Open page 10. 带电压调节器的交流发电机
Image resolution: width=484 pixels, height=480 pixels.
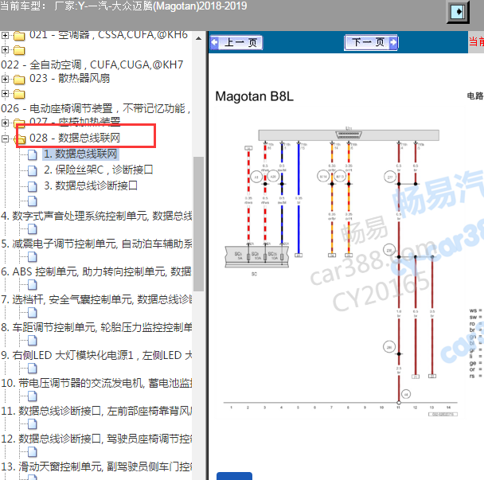pos(96,383)
